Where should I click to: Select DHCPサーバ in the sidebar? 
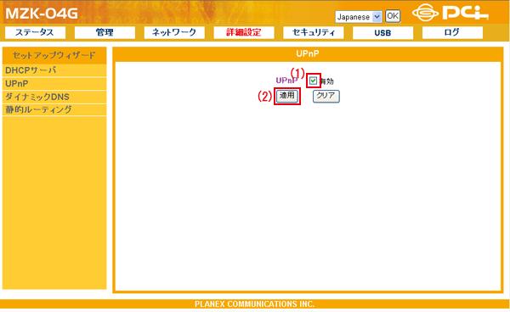tap(54, 70)
